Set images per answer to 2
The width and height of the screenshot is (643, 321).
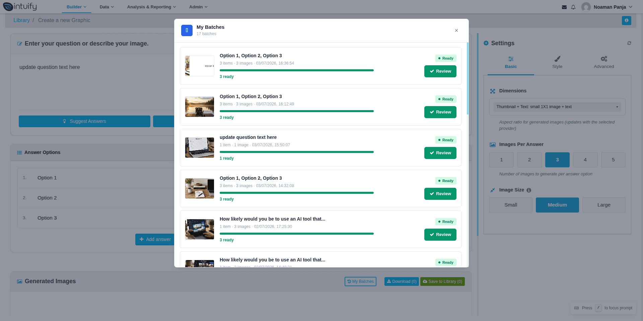[x=529, y=160]
